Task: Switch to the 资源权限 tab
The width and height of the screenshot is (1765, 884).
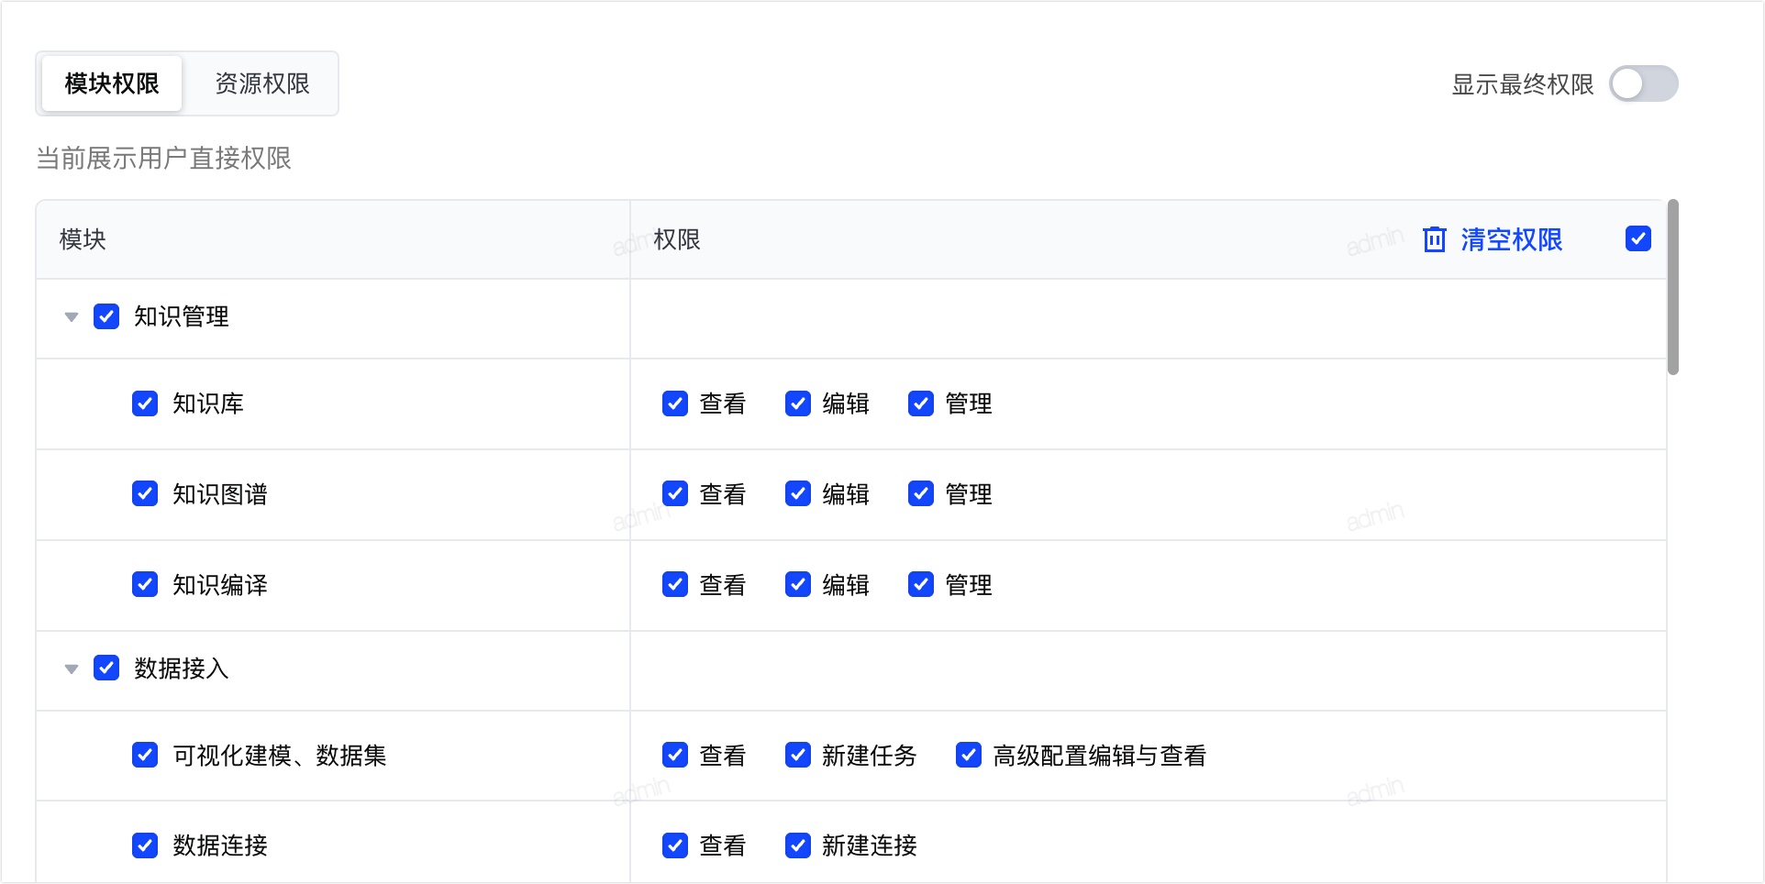Action: pyautogui.click(x=262, y=83)
